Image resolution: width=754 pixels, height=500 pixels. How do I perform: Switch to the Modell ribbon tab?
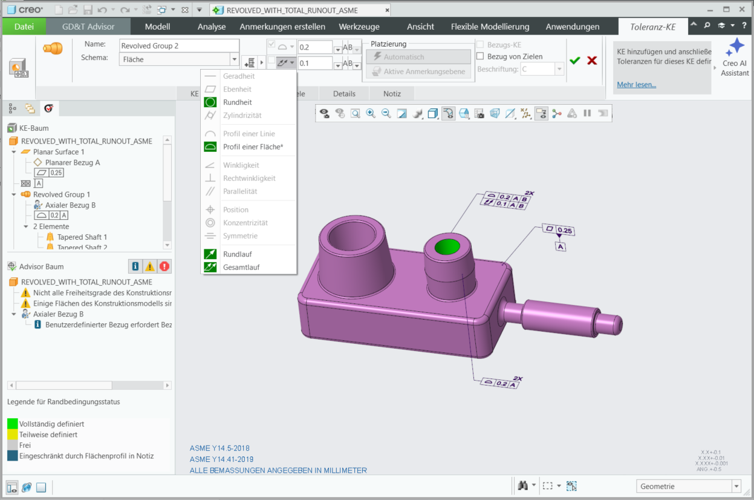pos(157,26)
